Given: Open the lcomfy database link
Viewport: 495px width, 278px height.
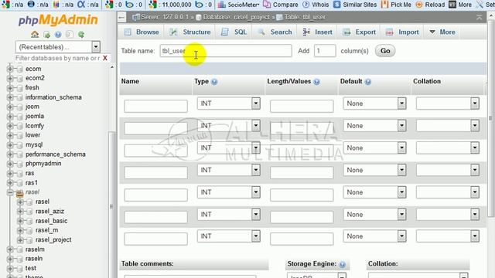Looking at the screenshot, I should pyautogui.click(x=34, y=126).
